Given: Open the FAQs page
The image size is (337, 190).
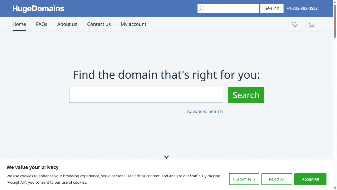Looking at the screenshot, I should click(x=42, y=24).
